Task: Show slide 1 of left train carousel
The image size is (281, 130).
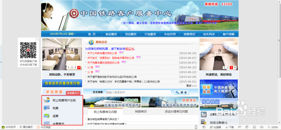Action: pos(69,67)
